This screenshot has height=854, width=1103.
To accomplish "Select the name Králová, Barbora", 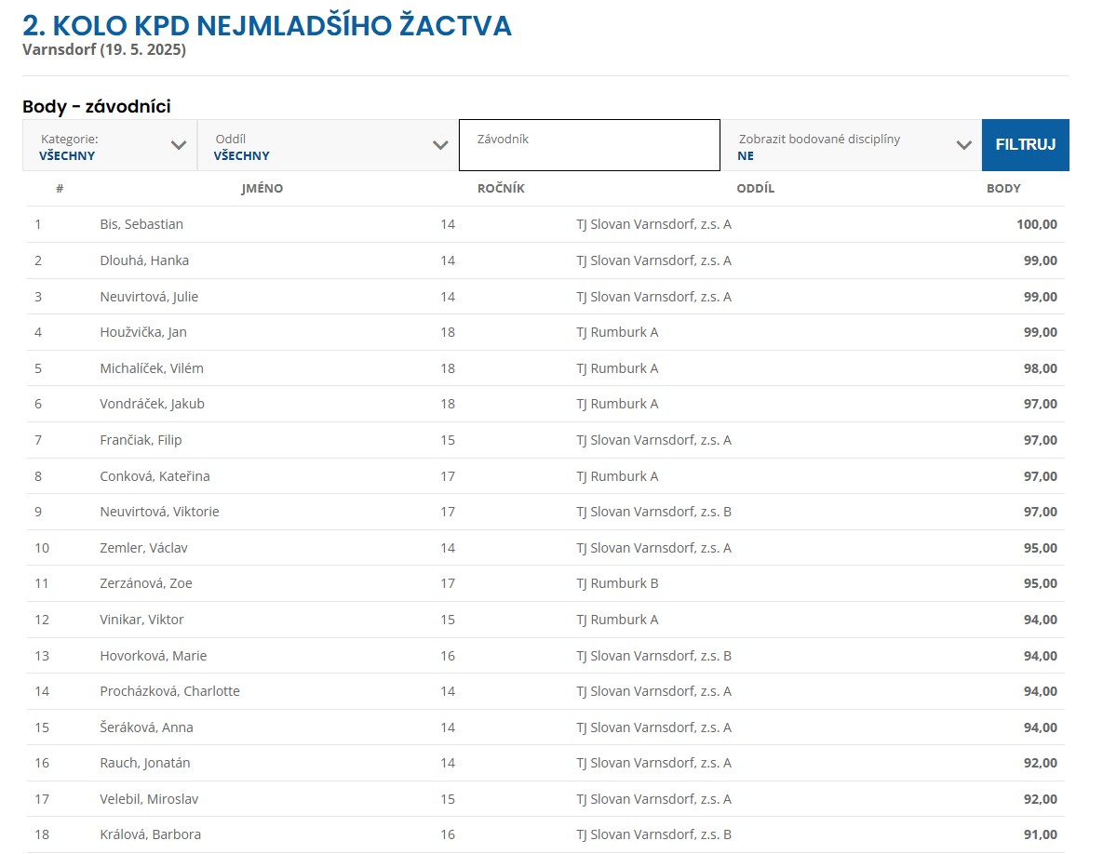I will coord(151,835).
